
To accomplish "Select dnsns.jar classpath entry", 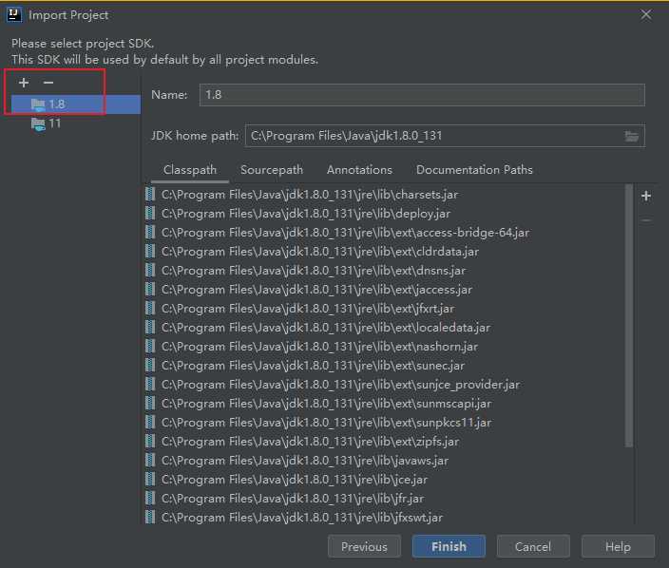I will click(384, 271).
